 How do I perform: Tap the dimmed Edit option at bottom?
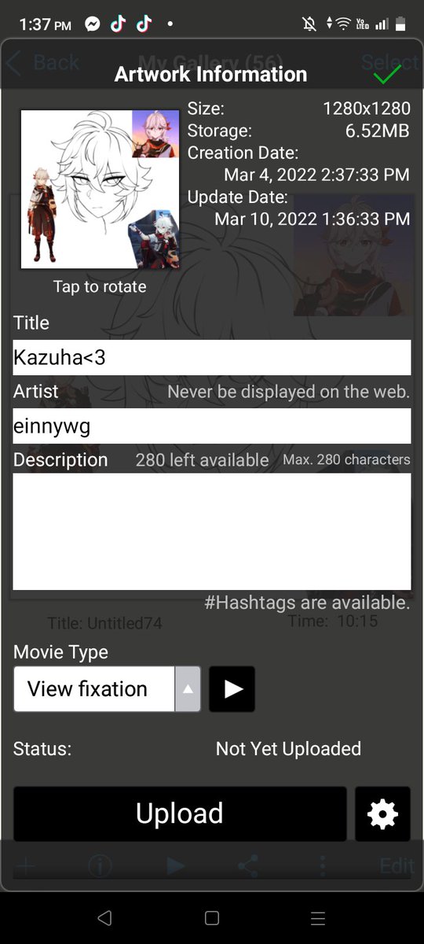click(397, 866)
